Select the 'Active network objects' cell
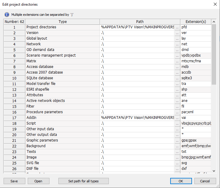This screenshot has width=220, height=188. [x=63, y=101]
